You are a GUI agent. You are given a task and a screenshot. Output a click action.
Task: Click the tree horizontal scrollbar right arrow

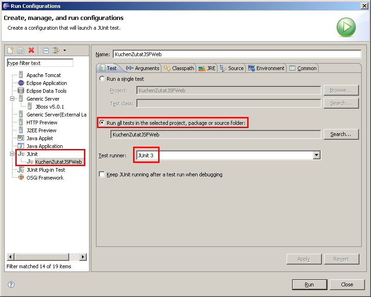coord(83,257)
